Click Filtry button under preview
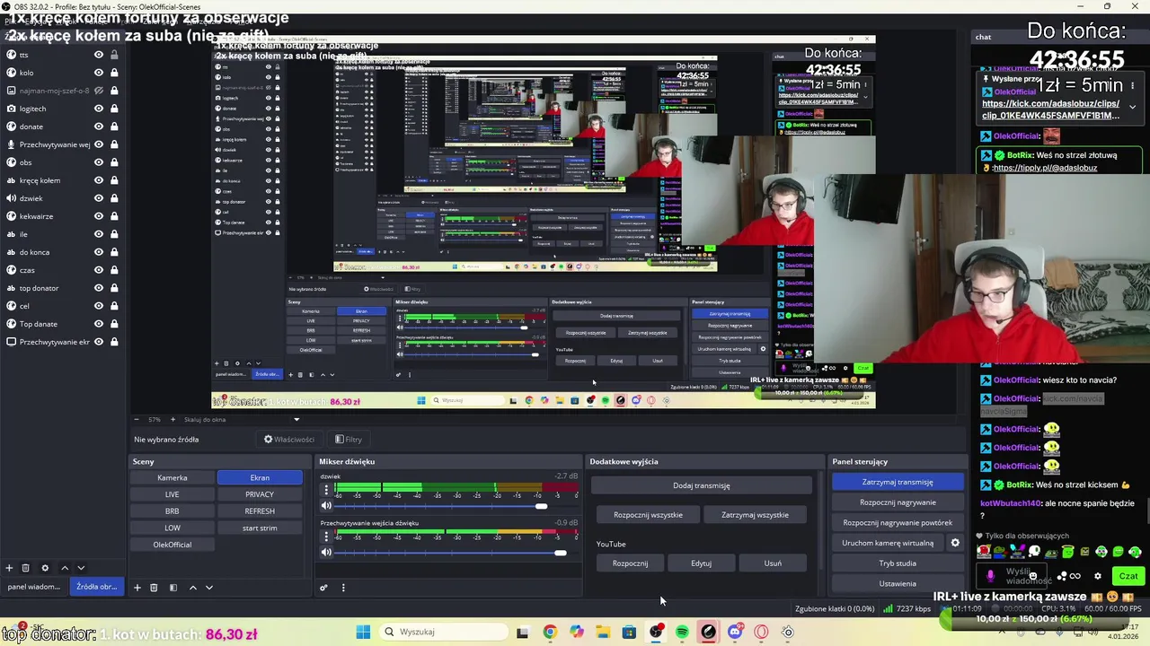The image size is (1150, 646). (348, 440)
